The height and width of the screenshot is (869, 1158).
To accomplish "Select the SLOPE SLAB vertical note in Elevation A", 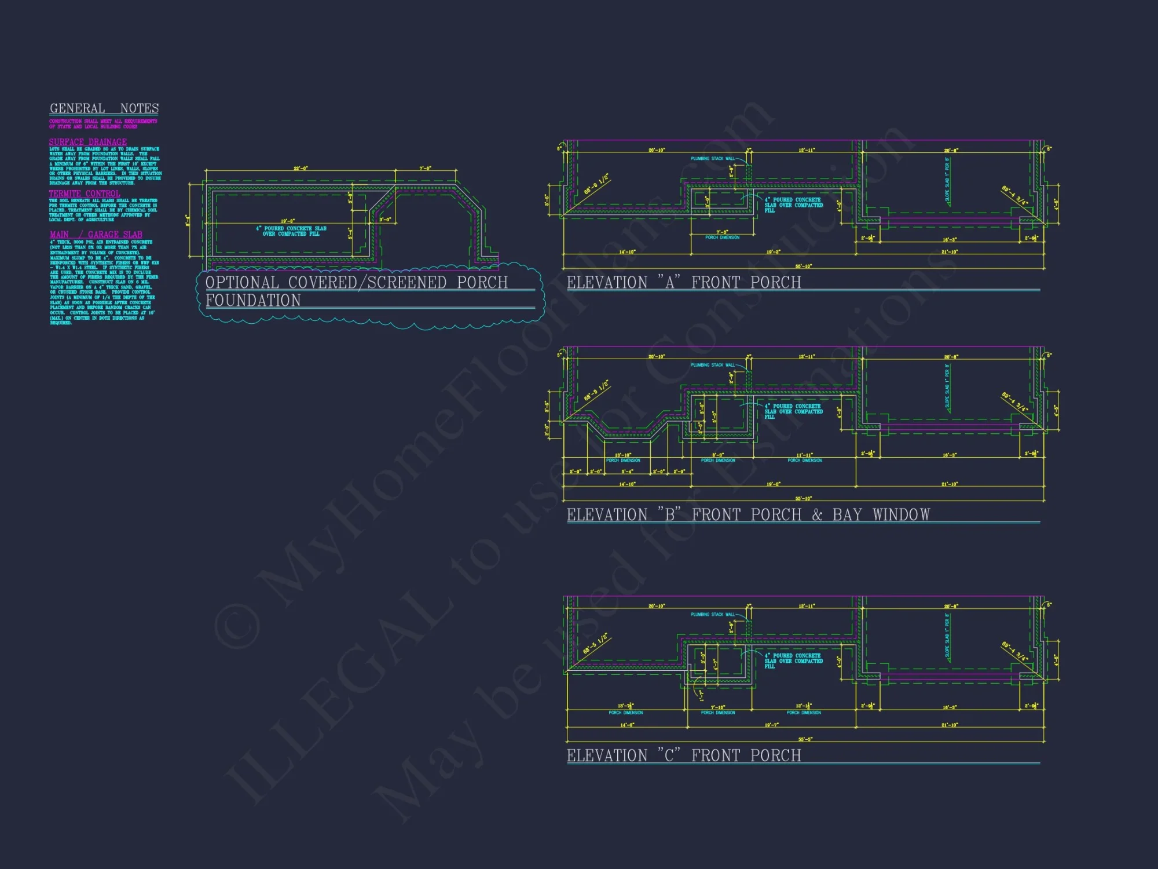I will 947,180.
